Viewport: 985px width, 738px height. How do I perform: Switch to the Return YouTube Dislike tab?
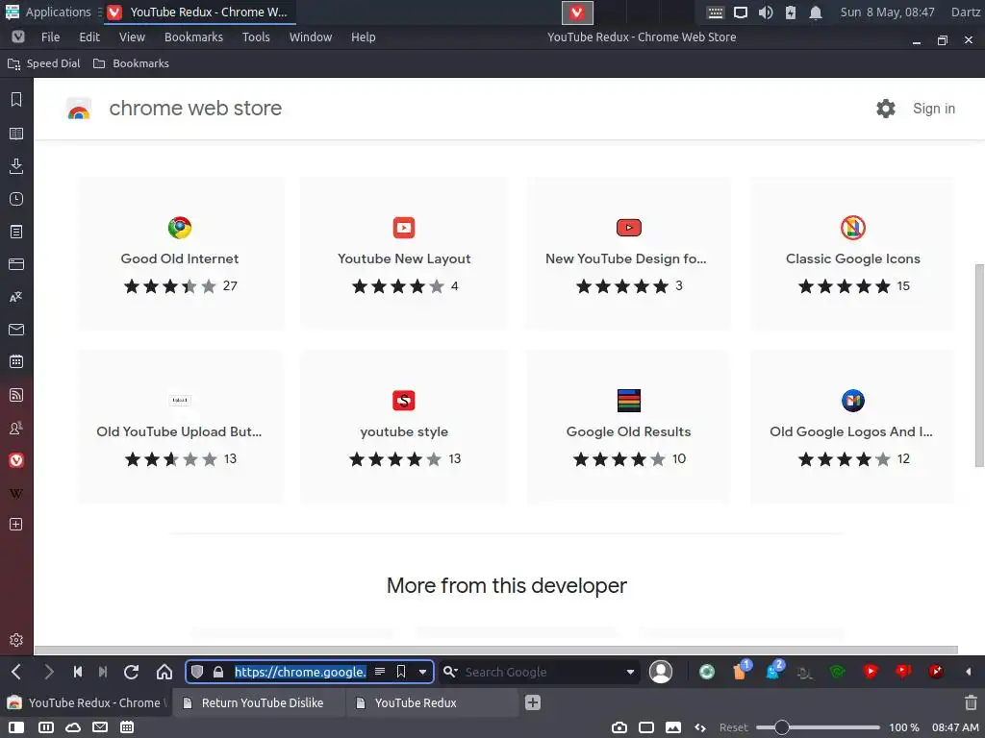click(x=258, y=702)
